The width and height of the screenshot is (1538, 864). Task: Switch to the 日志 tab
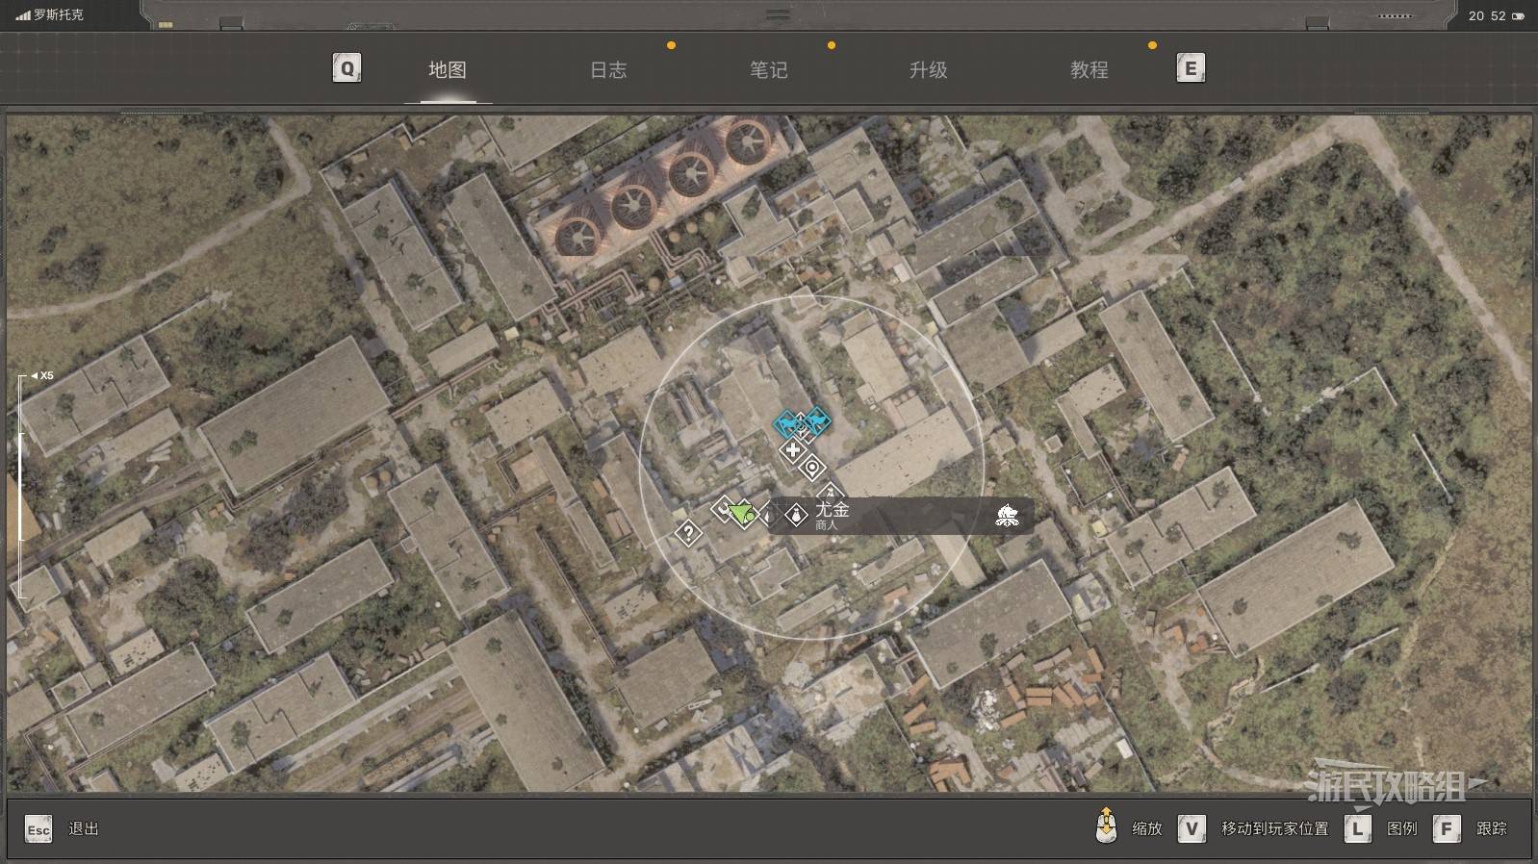608,69
